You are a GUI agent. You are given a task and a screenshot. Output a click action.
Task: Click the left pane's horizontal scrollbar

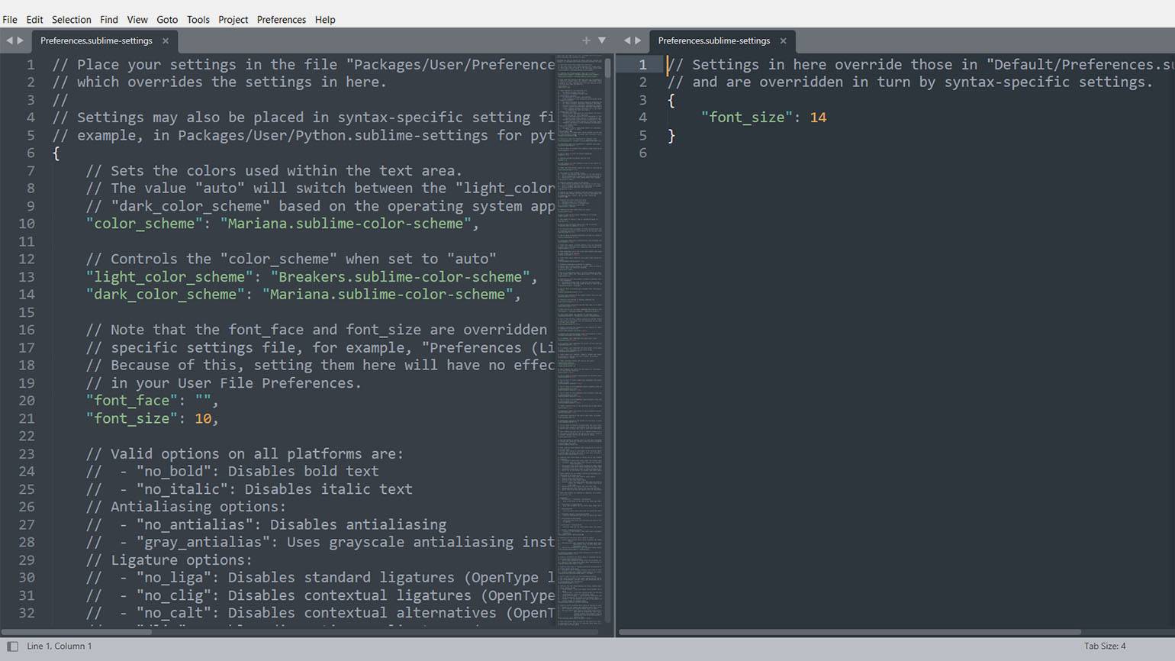[x=76, y=632]
